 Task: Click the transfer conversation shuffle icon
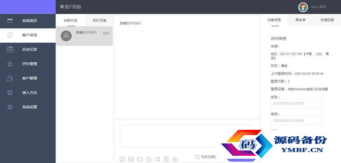click(x=157, y=159)
